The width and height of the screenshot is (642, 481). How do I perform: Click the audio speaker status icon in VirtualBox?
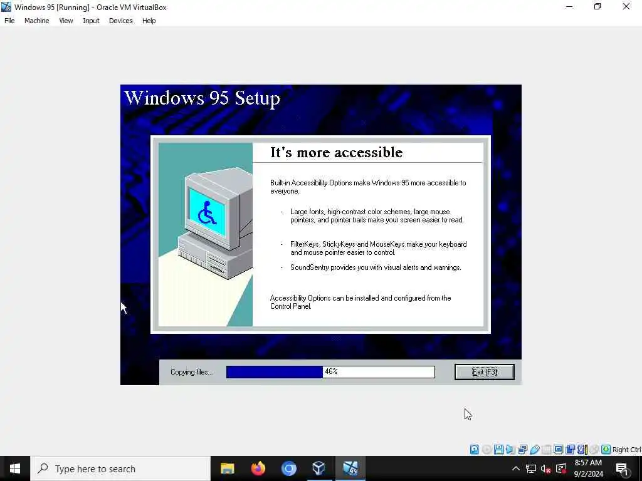(x=510, y=450)
